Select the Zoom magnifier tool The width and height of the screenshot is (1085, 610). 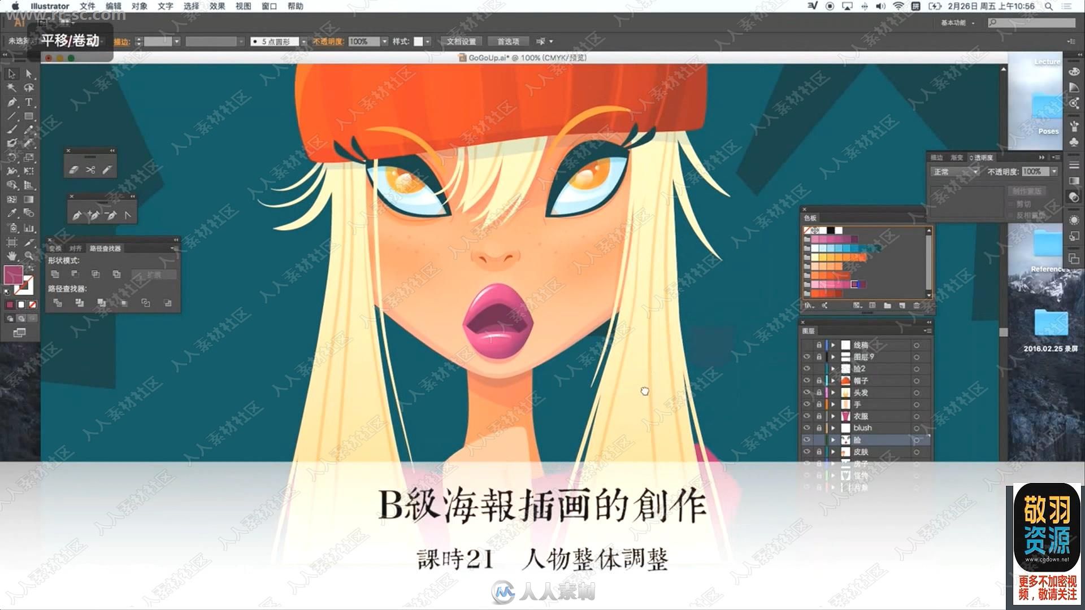coord(29,256)
